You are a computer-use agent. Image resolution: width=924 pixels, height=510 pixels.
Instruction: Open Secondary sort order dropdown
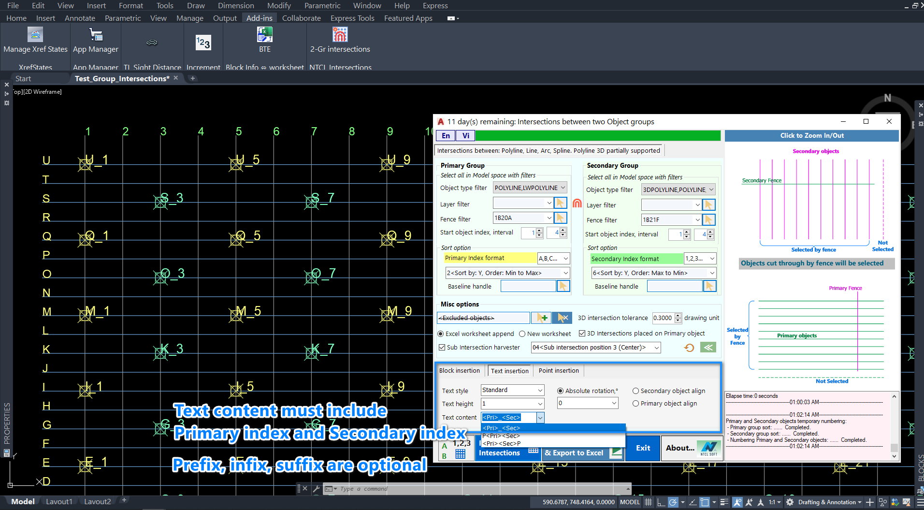click(x=711, y=273)
